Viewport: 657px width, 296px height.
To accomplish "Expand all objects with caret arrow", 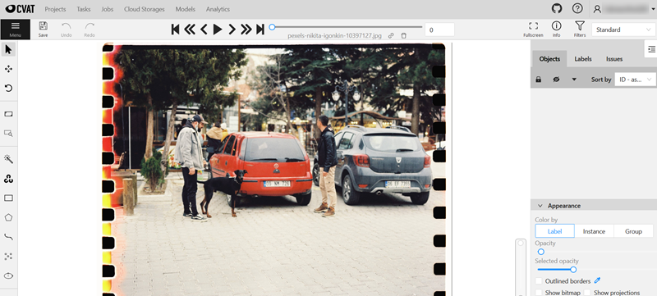I will click(574, 80).
